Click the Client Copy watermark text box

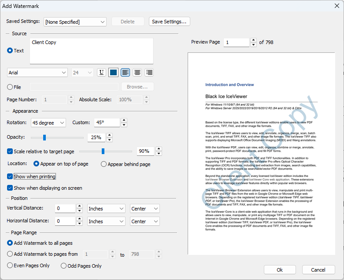pos(92,51)
